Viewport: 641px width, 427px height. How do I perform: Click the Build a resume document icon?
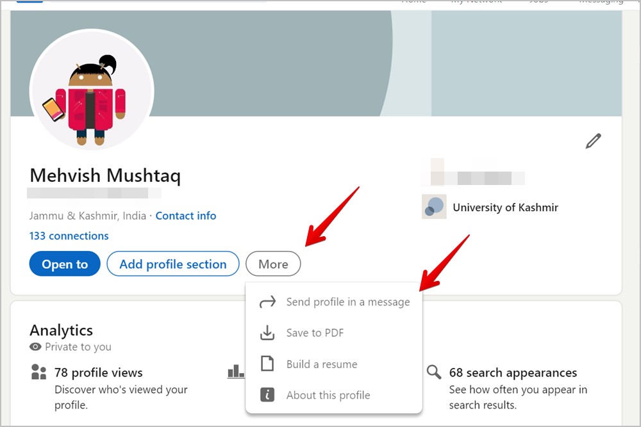point(267,364)
